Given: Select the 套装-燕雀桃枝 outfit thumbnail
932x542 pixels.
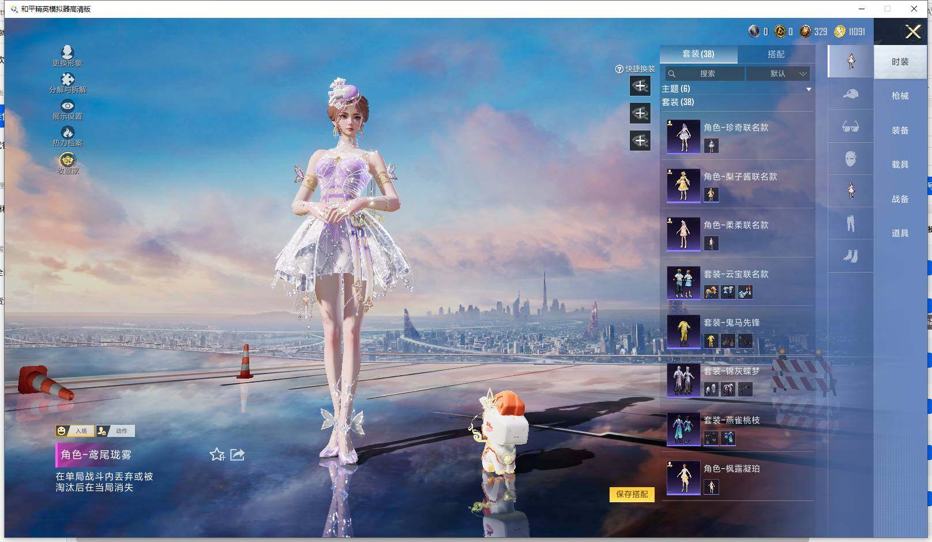Looking at the screenshot, I should 683,429.
